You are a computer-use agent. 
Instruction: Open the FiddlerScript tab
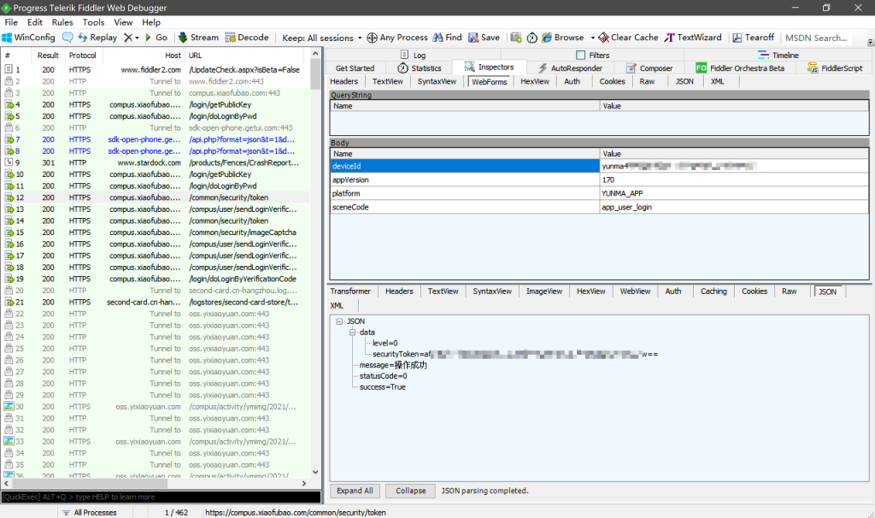835,68
